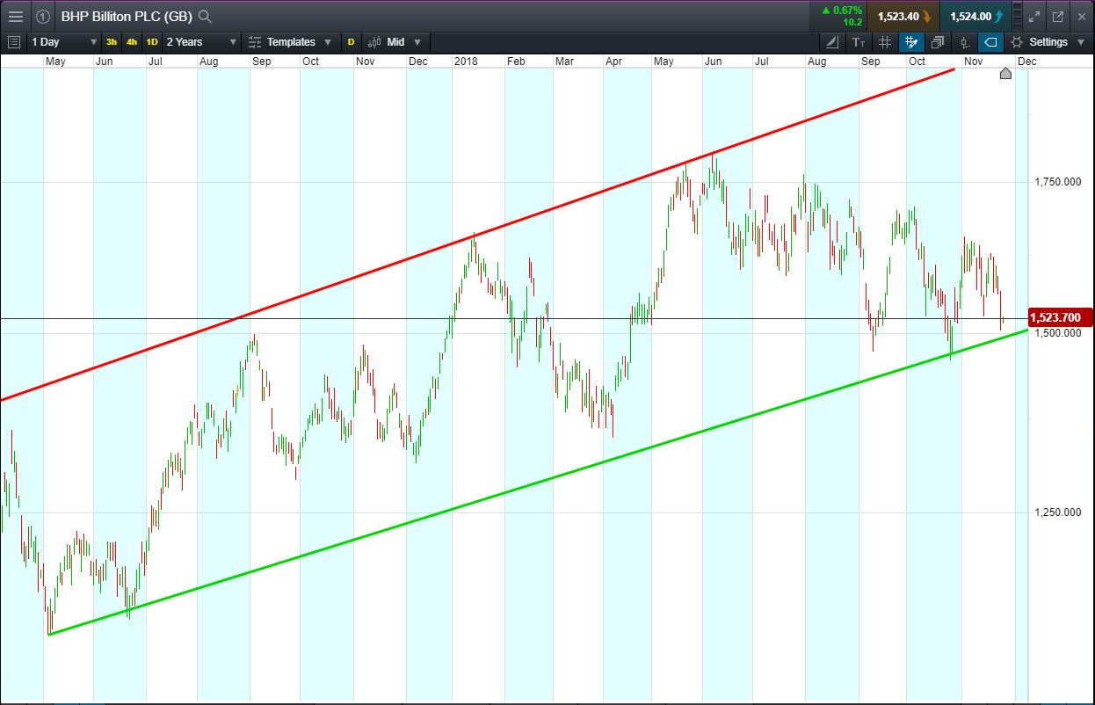Click the 1,250.000 price axis label
The height and width of the screenshot is (705, 1095).
click(x=1057, y=512)
